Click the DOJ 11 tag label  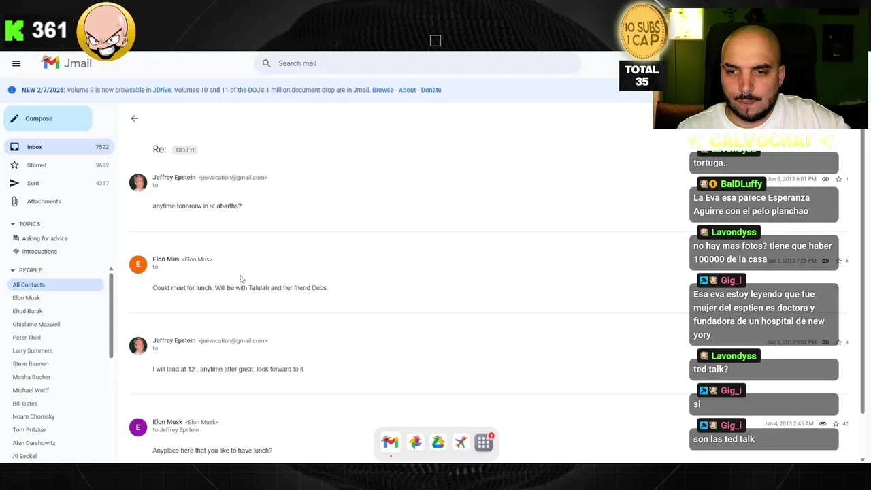click(185, 150)
